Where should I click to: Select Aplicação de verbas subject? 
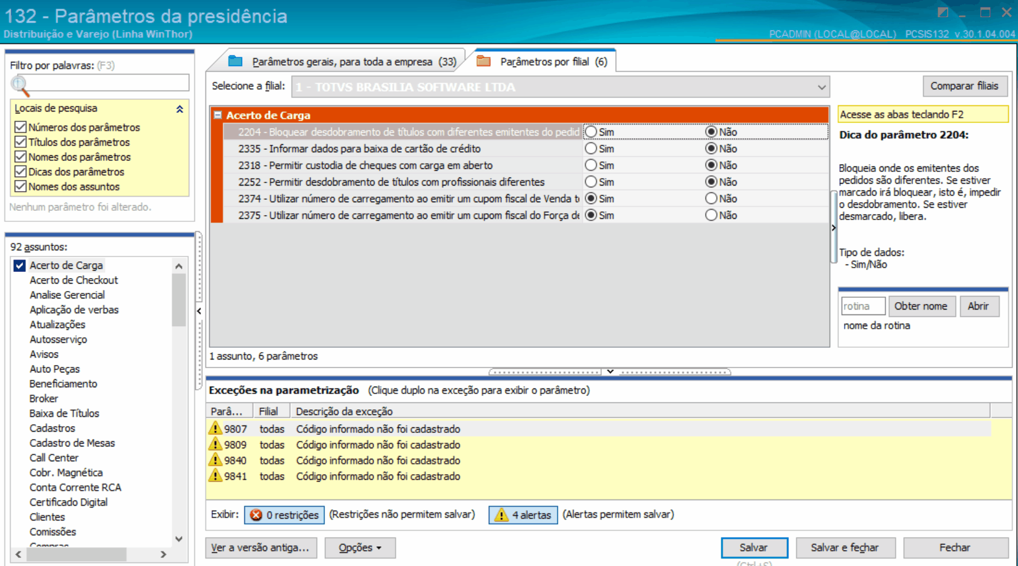click(x=74, y=310)
